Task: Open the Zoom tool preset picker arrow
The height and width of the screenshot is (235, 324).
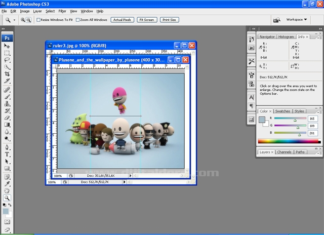Action: pos(14,20)
